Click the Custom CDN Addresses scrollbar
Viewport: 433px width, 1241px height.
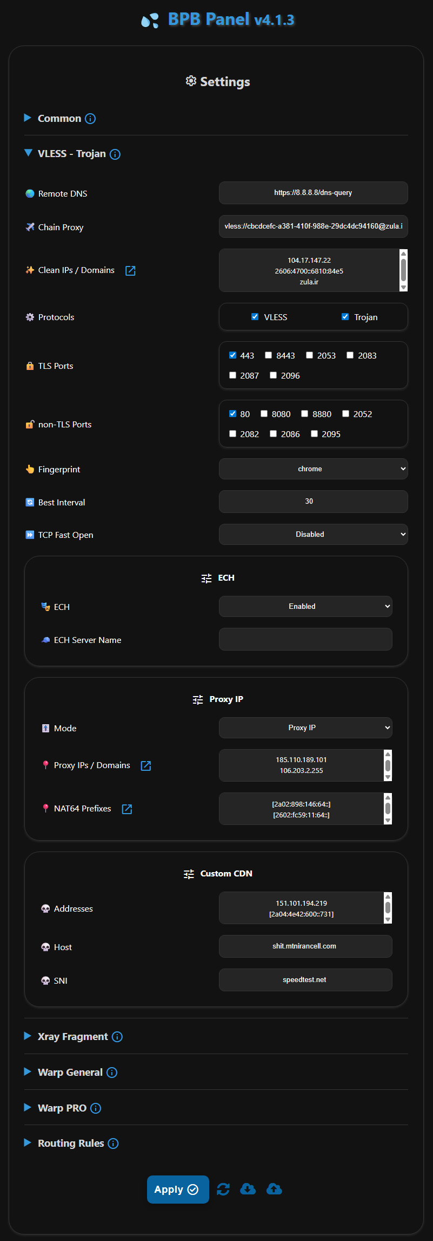pos(388,908)
